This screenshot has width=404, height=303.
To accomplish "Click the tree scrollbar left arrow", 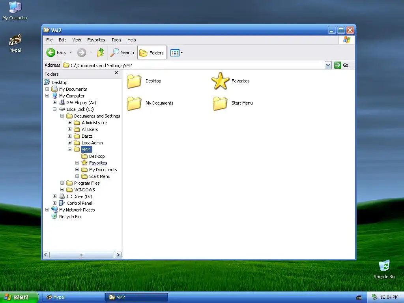I will coord(46,255).
